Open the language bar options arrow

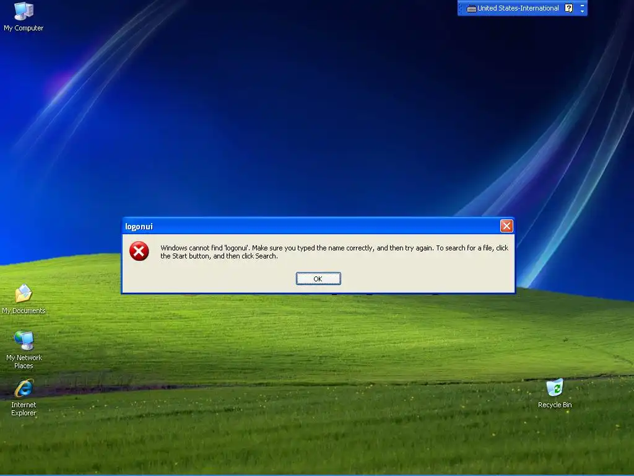coord(582,11)
